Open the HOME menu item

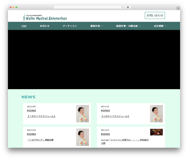tap(24, 26)
